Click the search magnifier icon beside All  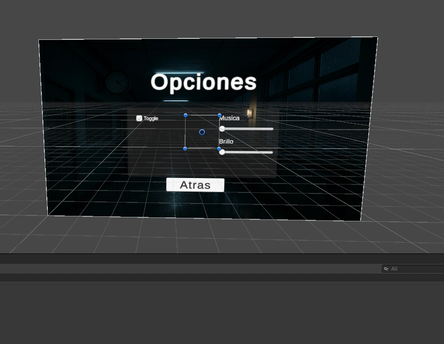point(386,269)
